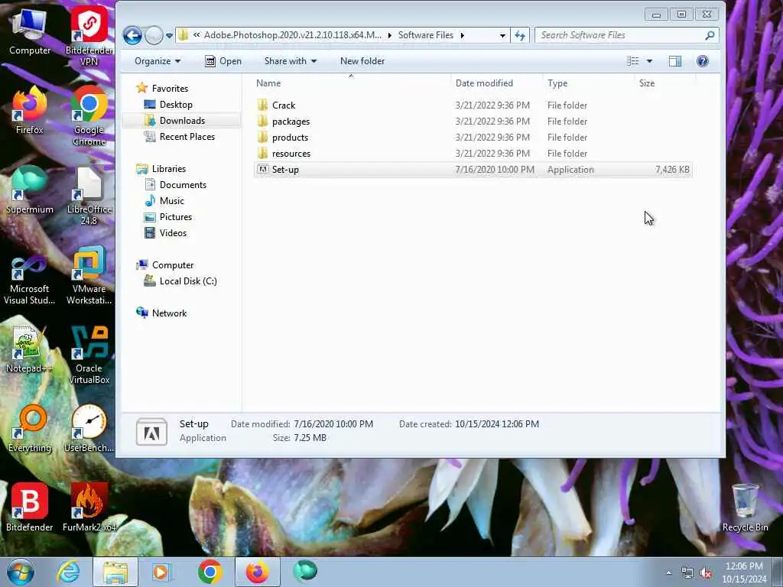Click Computer in navigation pane
783x587 pixels.
(165, 265)
